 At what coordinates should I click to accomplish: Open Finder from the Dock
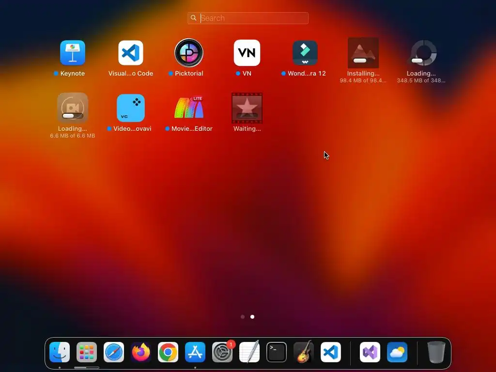coord(60,352)
